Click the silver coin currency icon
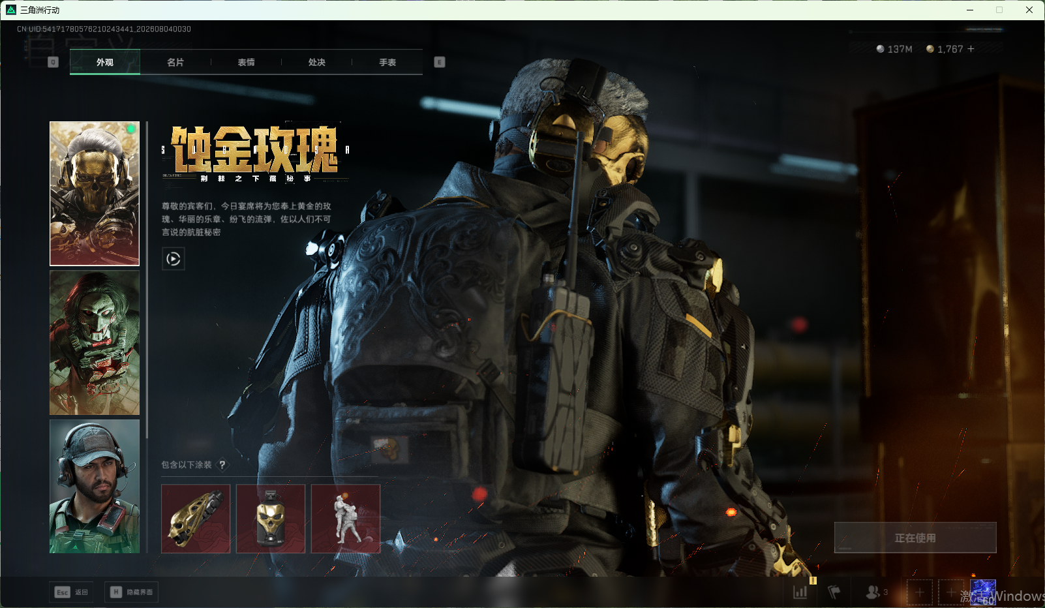 [880, 49]
